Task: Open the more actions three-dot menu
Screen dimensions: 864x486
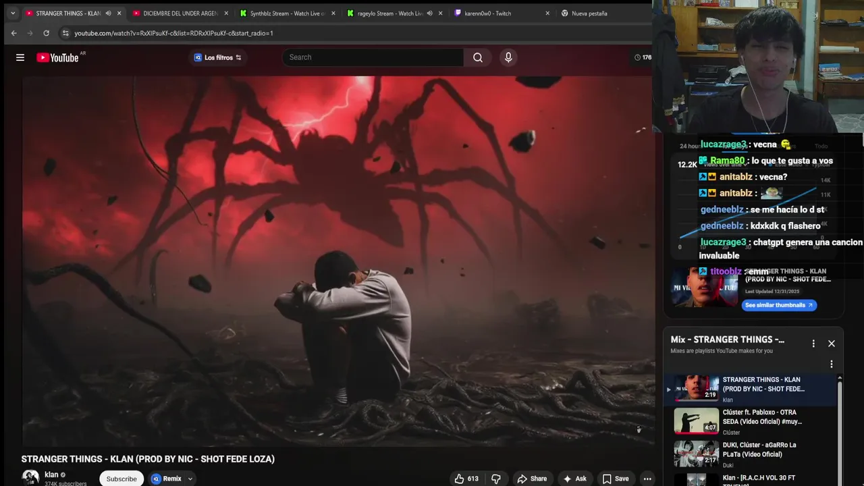Action: point(647,479)
